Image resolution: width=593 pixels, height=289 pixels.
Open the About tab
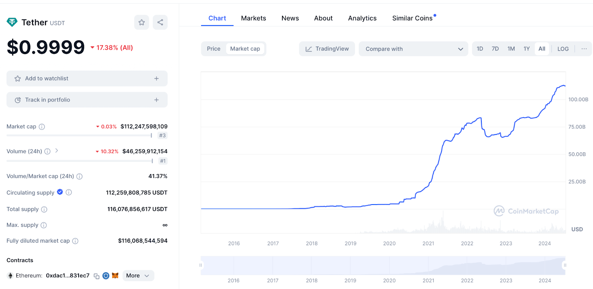point(323,18)
